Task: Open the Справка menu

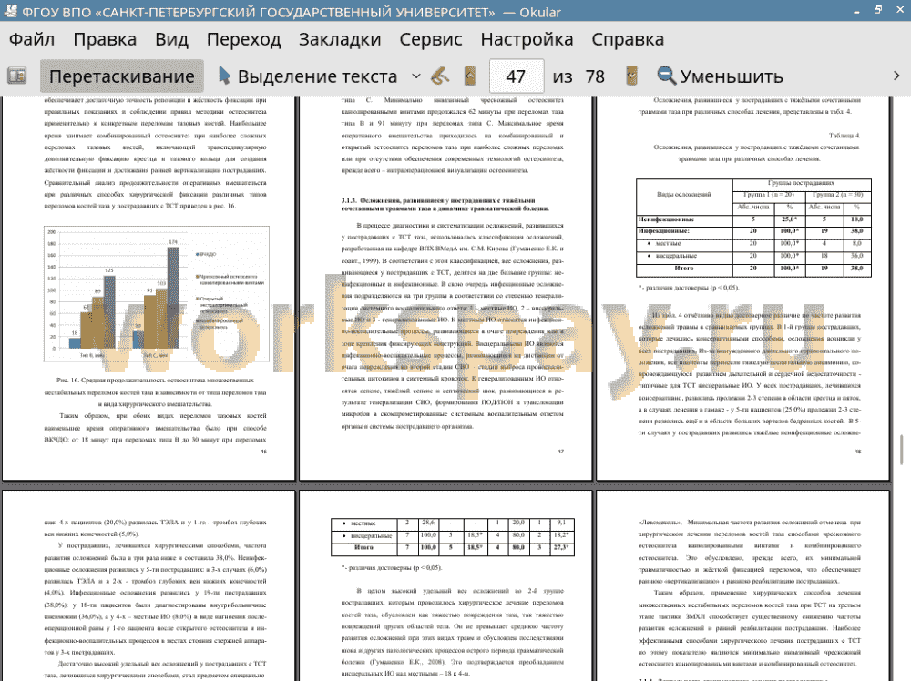Action: pyautogui.click(x=628, y=39)
